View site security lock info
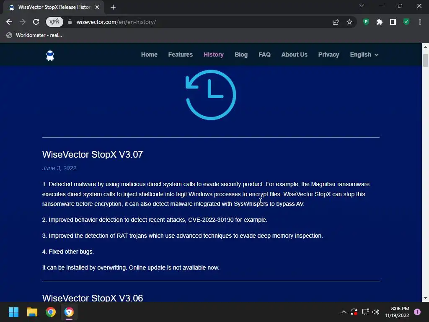The height and width of the screenshot is (322, 429). click(70, 22)
